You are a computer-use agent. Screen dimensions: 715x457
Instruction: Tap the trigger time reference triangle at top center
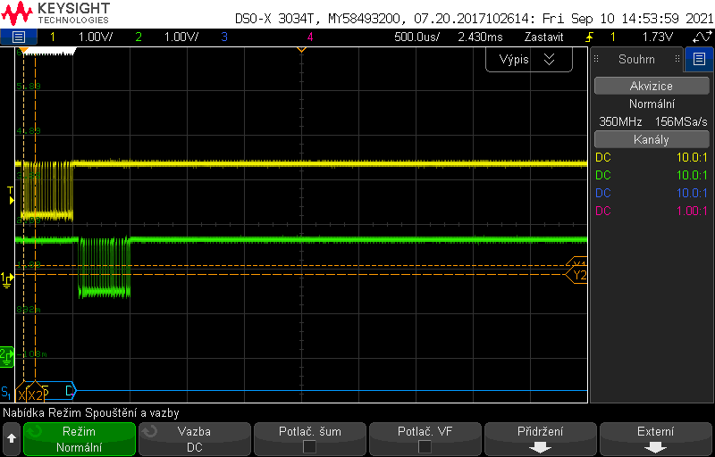[x=301, y=49]
